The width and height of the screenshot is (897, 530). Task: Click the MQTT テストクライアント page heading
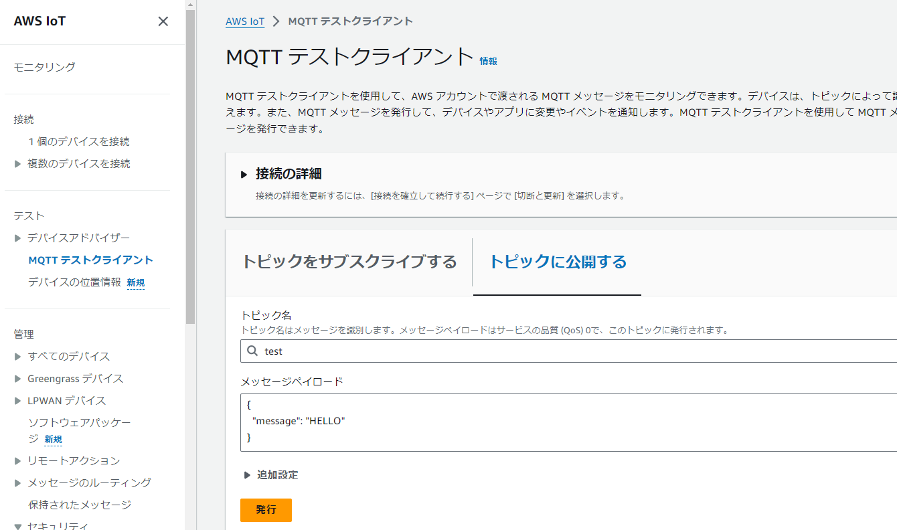[350, 57]
